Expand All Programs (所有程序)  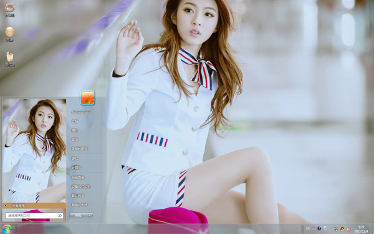pos(34,205)
